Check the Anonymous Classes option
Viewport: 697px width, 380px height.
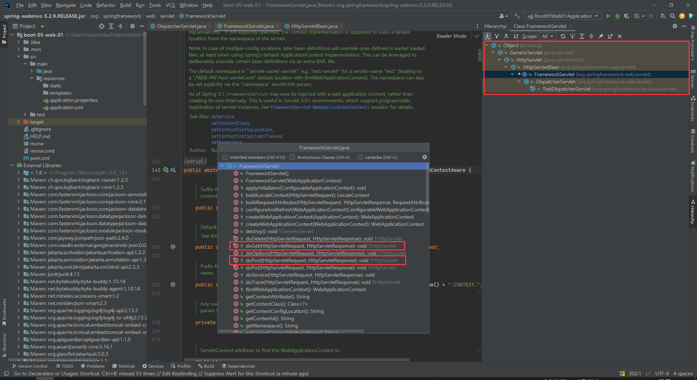(x=293, y=157)
